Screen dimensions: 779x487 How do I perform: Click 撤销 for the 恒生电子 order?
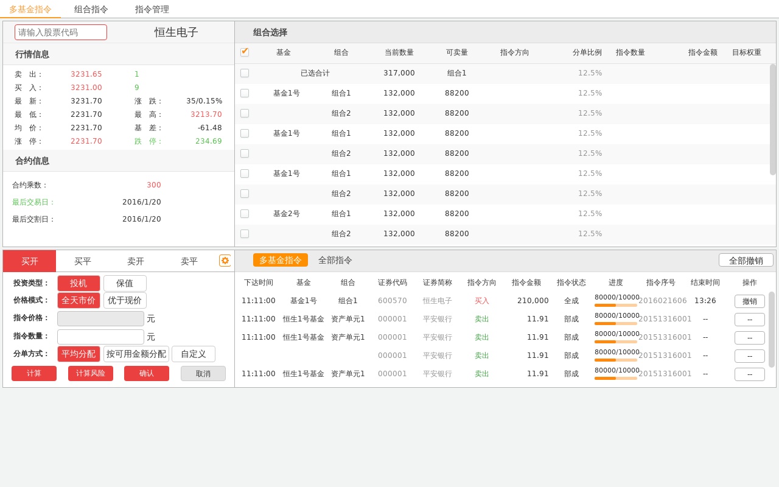749,301
